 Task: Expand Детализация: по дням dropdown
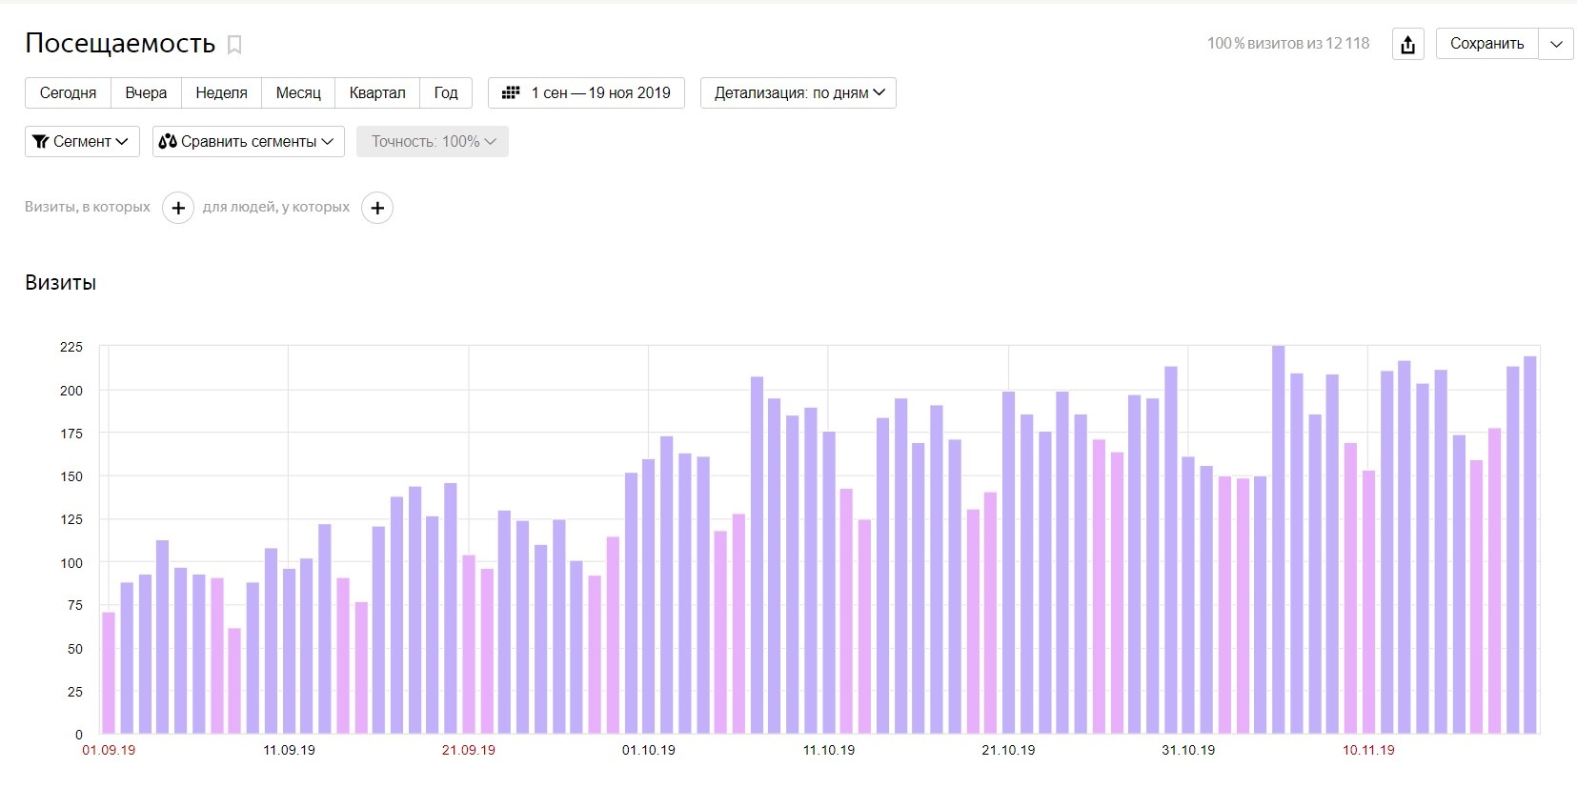799,92
